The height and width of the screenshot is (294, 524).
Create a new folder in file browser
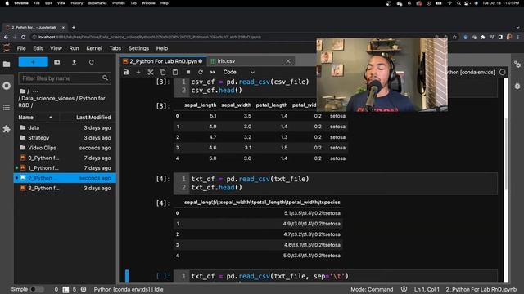[57, 62]
